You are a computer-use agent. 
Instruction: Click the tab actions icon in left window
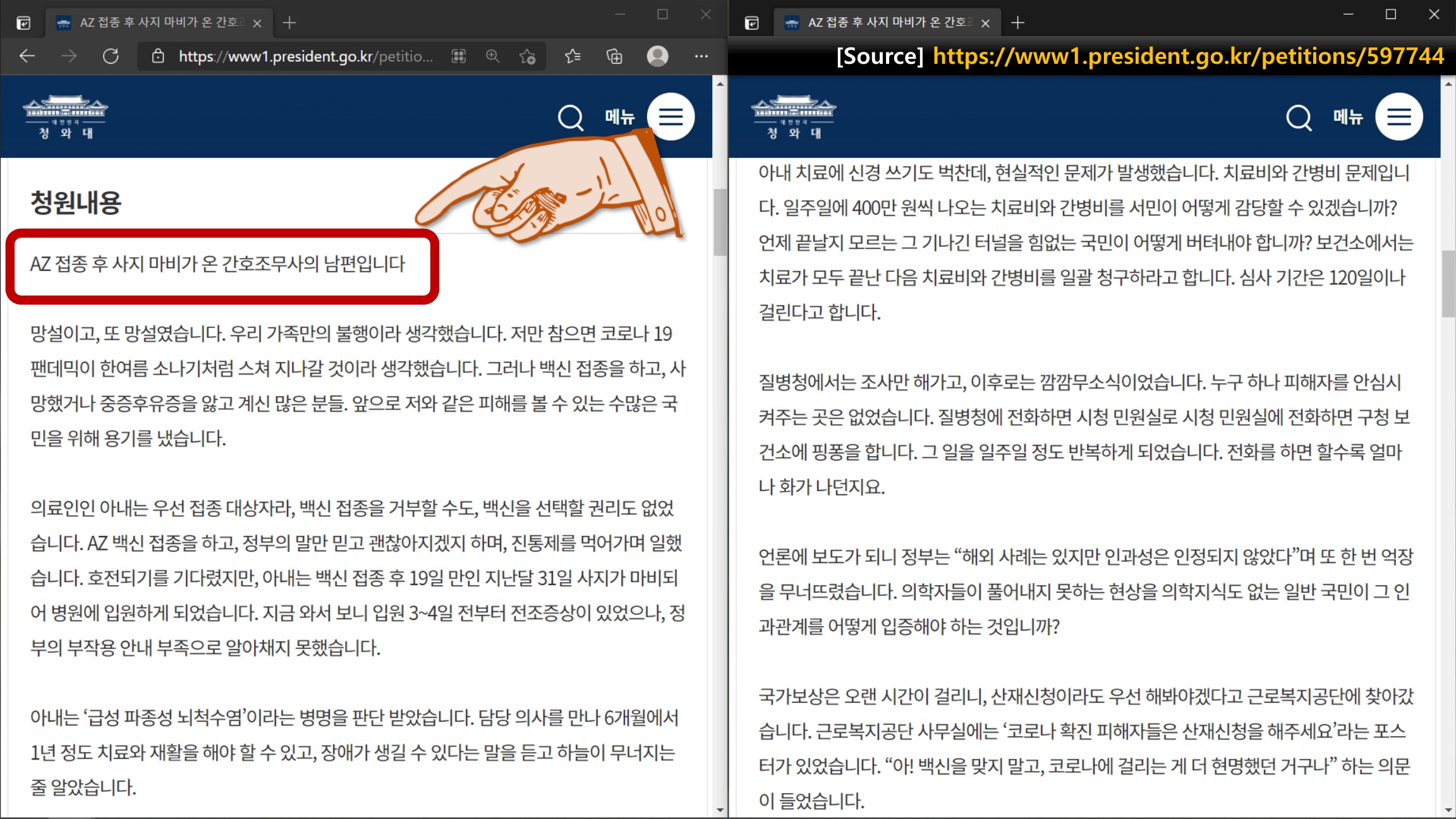coord(23,23)
